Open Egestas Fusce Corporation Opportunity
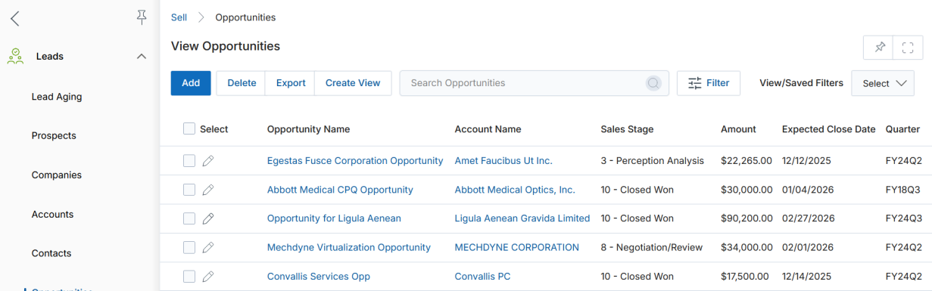Image resolution: width=932 pixels, height=291 pixels. click(x=355, y=160)
